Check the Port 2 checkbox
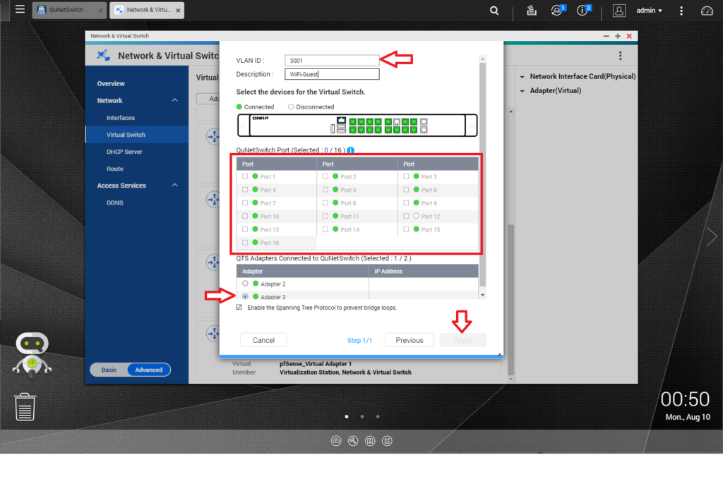 [x=325, y=176]
